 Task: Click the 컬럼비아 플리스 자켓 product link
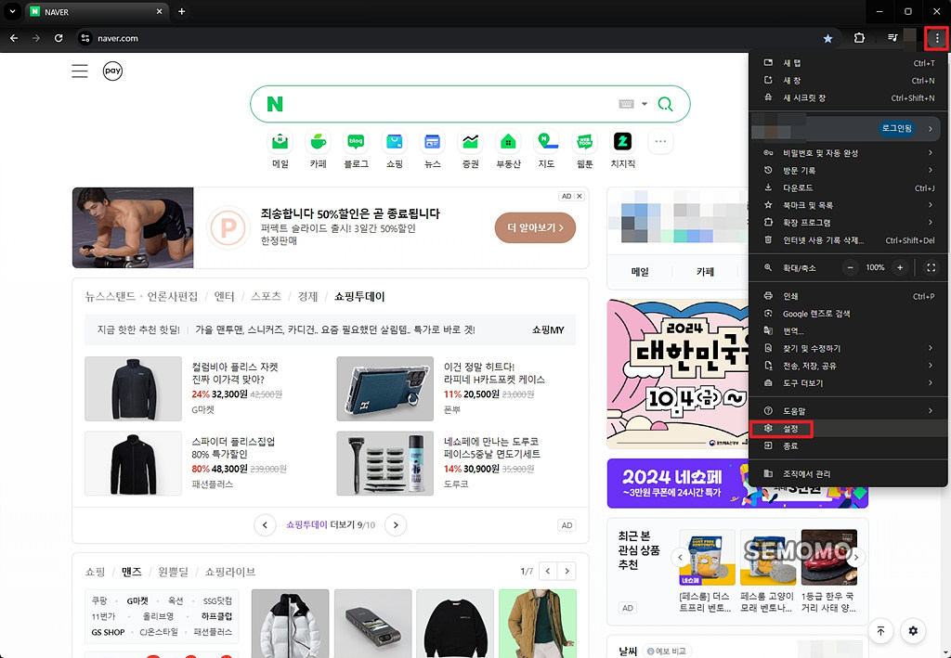click(x=235, y=373)
